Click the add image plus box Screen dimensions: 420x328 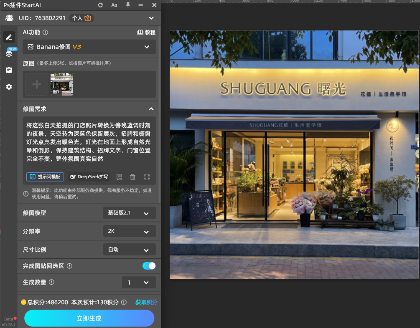click(x=37, y=84)
